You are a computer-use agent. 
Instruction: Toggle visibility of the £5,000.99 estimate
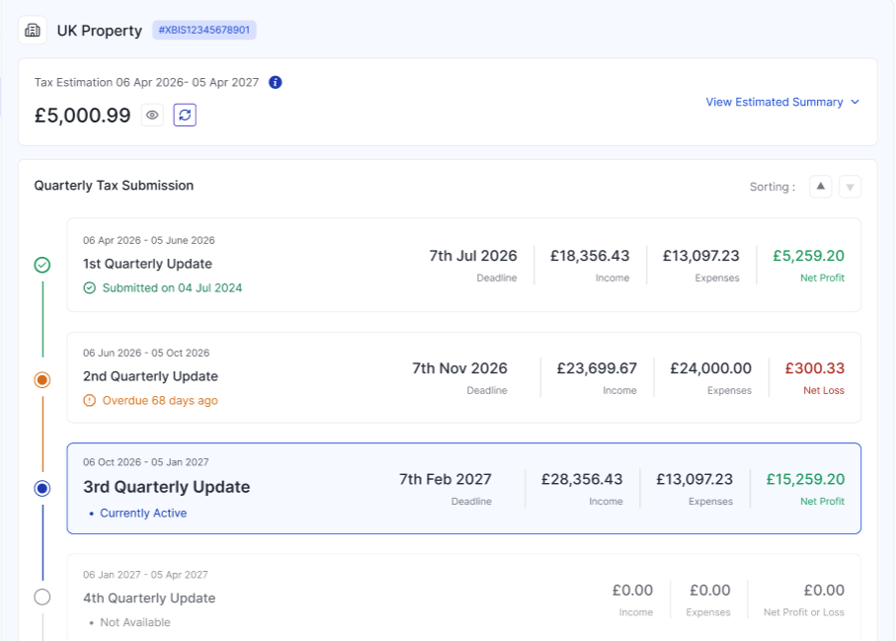[x=152, y=116]
